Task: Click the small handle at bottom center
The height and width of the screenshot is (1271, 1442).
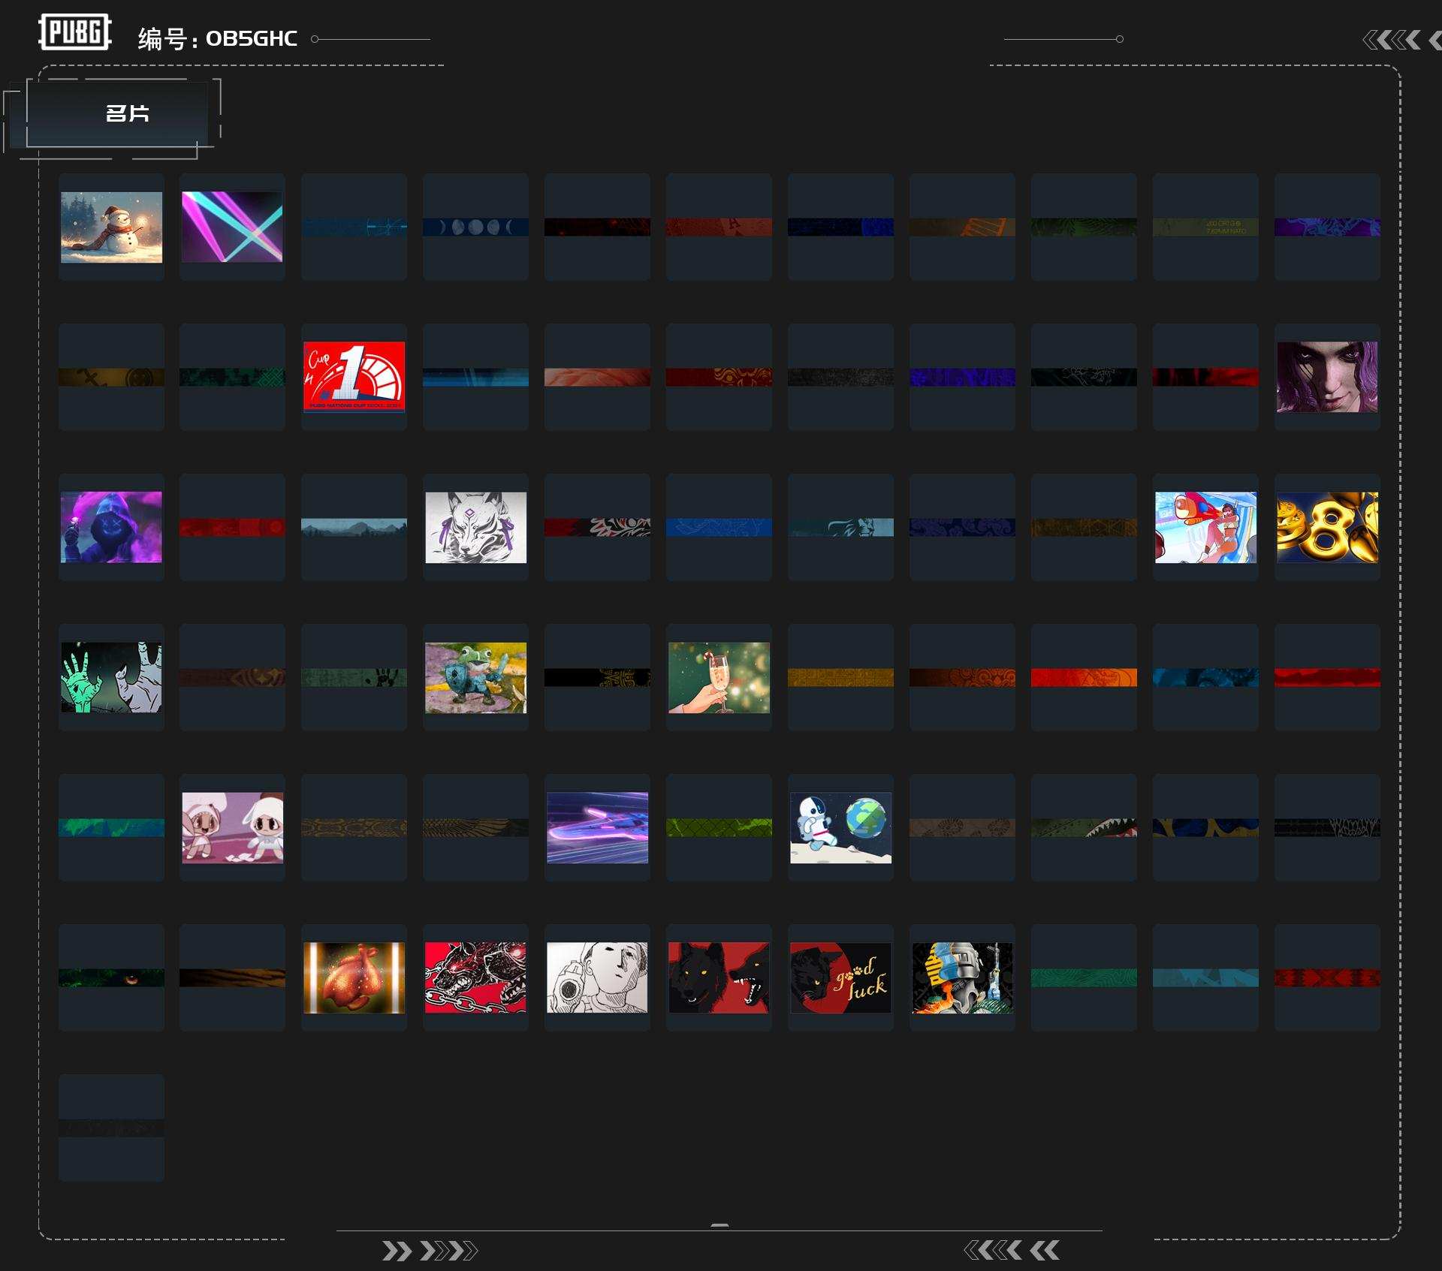Action: click(719, 1225)
